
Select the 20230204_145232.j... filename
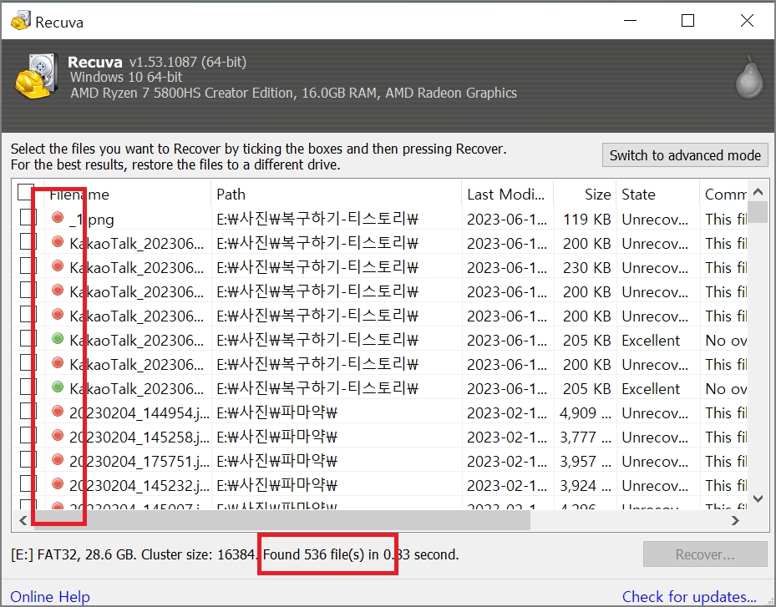pyautogui.click(x=139, y=486)
